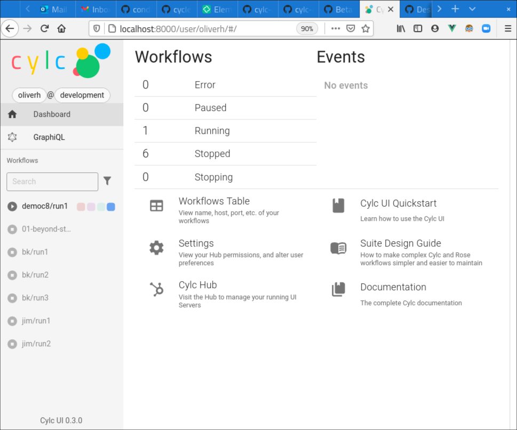517x430 pixels.
Task: Open GraphiQL from the sidebar
Action: pos(49,137)
